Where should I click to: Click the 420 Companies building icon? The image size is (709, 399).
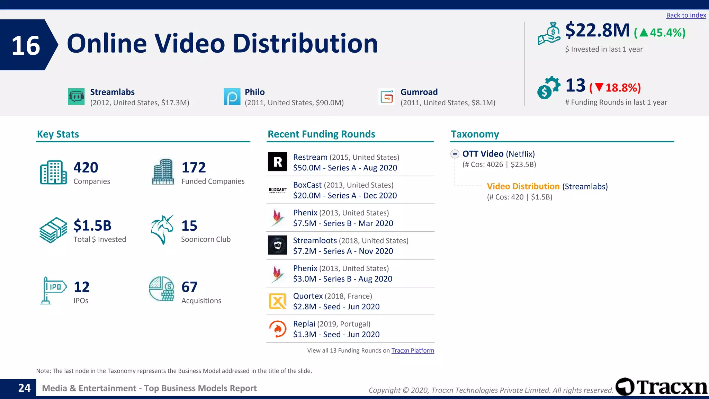coord(53,172)
